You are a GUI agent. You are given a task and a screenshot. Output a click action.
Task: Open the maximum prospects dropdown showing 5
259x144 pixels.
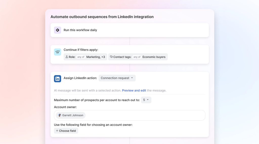[146, 100]
